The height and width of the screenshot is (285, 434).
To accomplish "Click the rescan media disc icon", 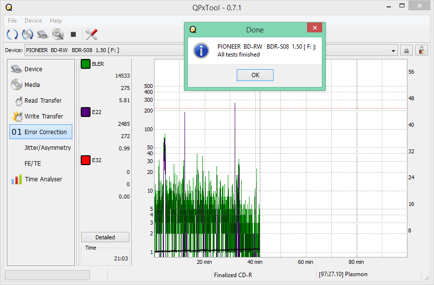I will click(x=28, y=34).
